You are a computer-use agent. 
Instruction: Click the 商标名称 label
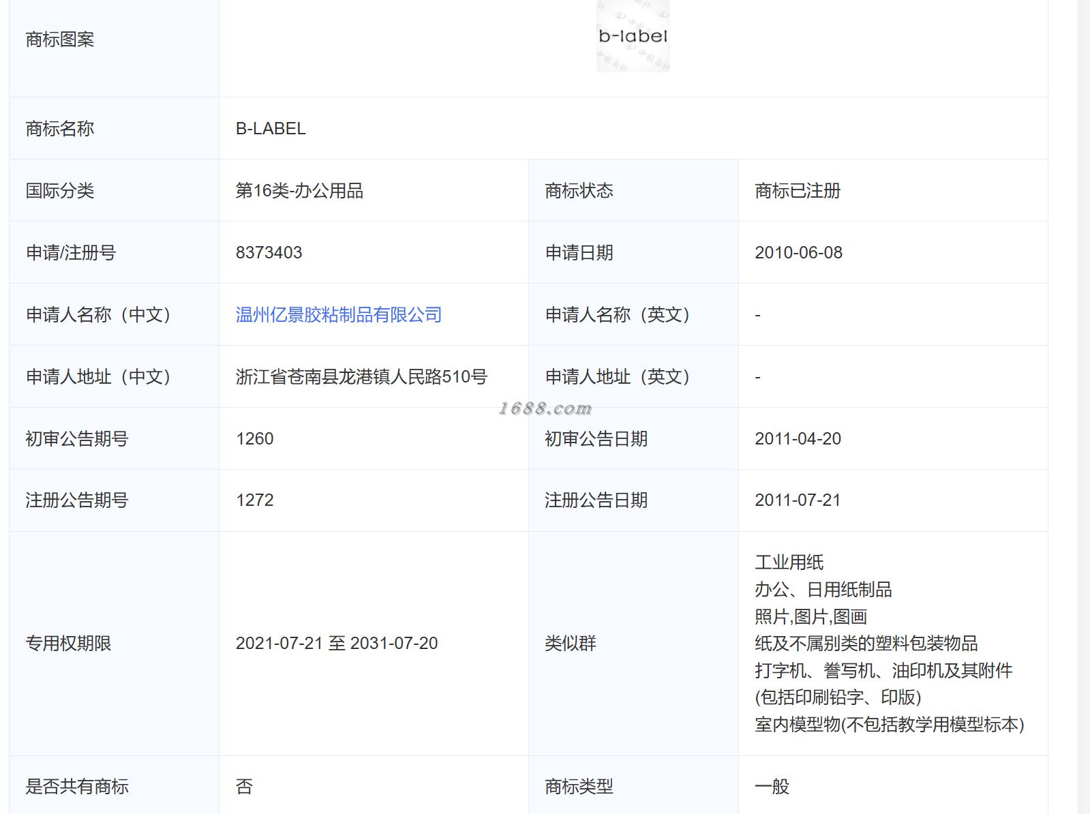pos(60,129)
